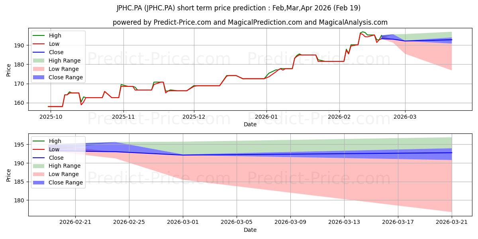The width and height of the screenshot is (478, 239).
Task: Select the Predict-Price.com powered-by subtitle
Action: coord(250,22)
